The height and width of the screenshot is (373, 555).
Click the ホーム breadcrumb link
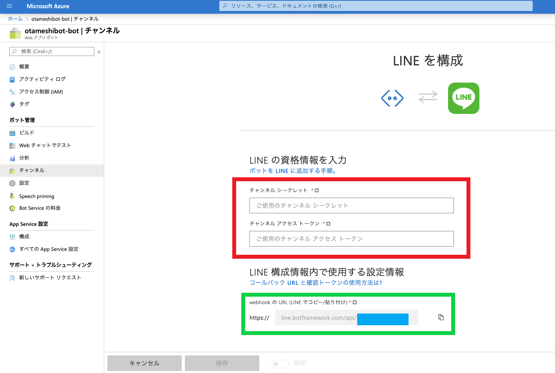click(x=15, y=19)
